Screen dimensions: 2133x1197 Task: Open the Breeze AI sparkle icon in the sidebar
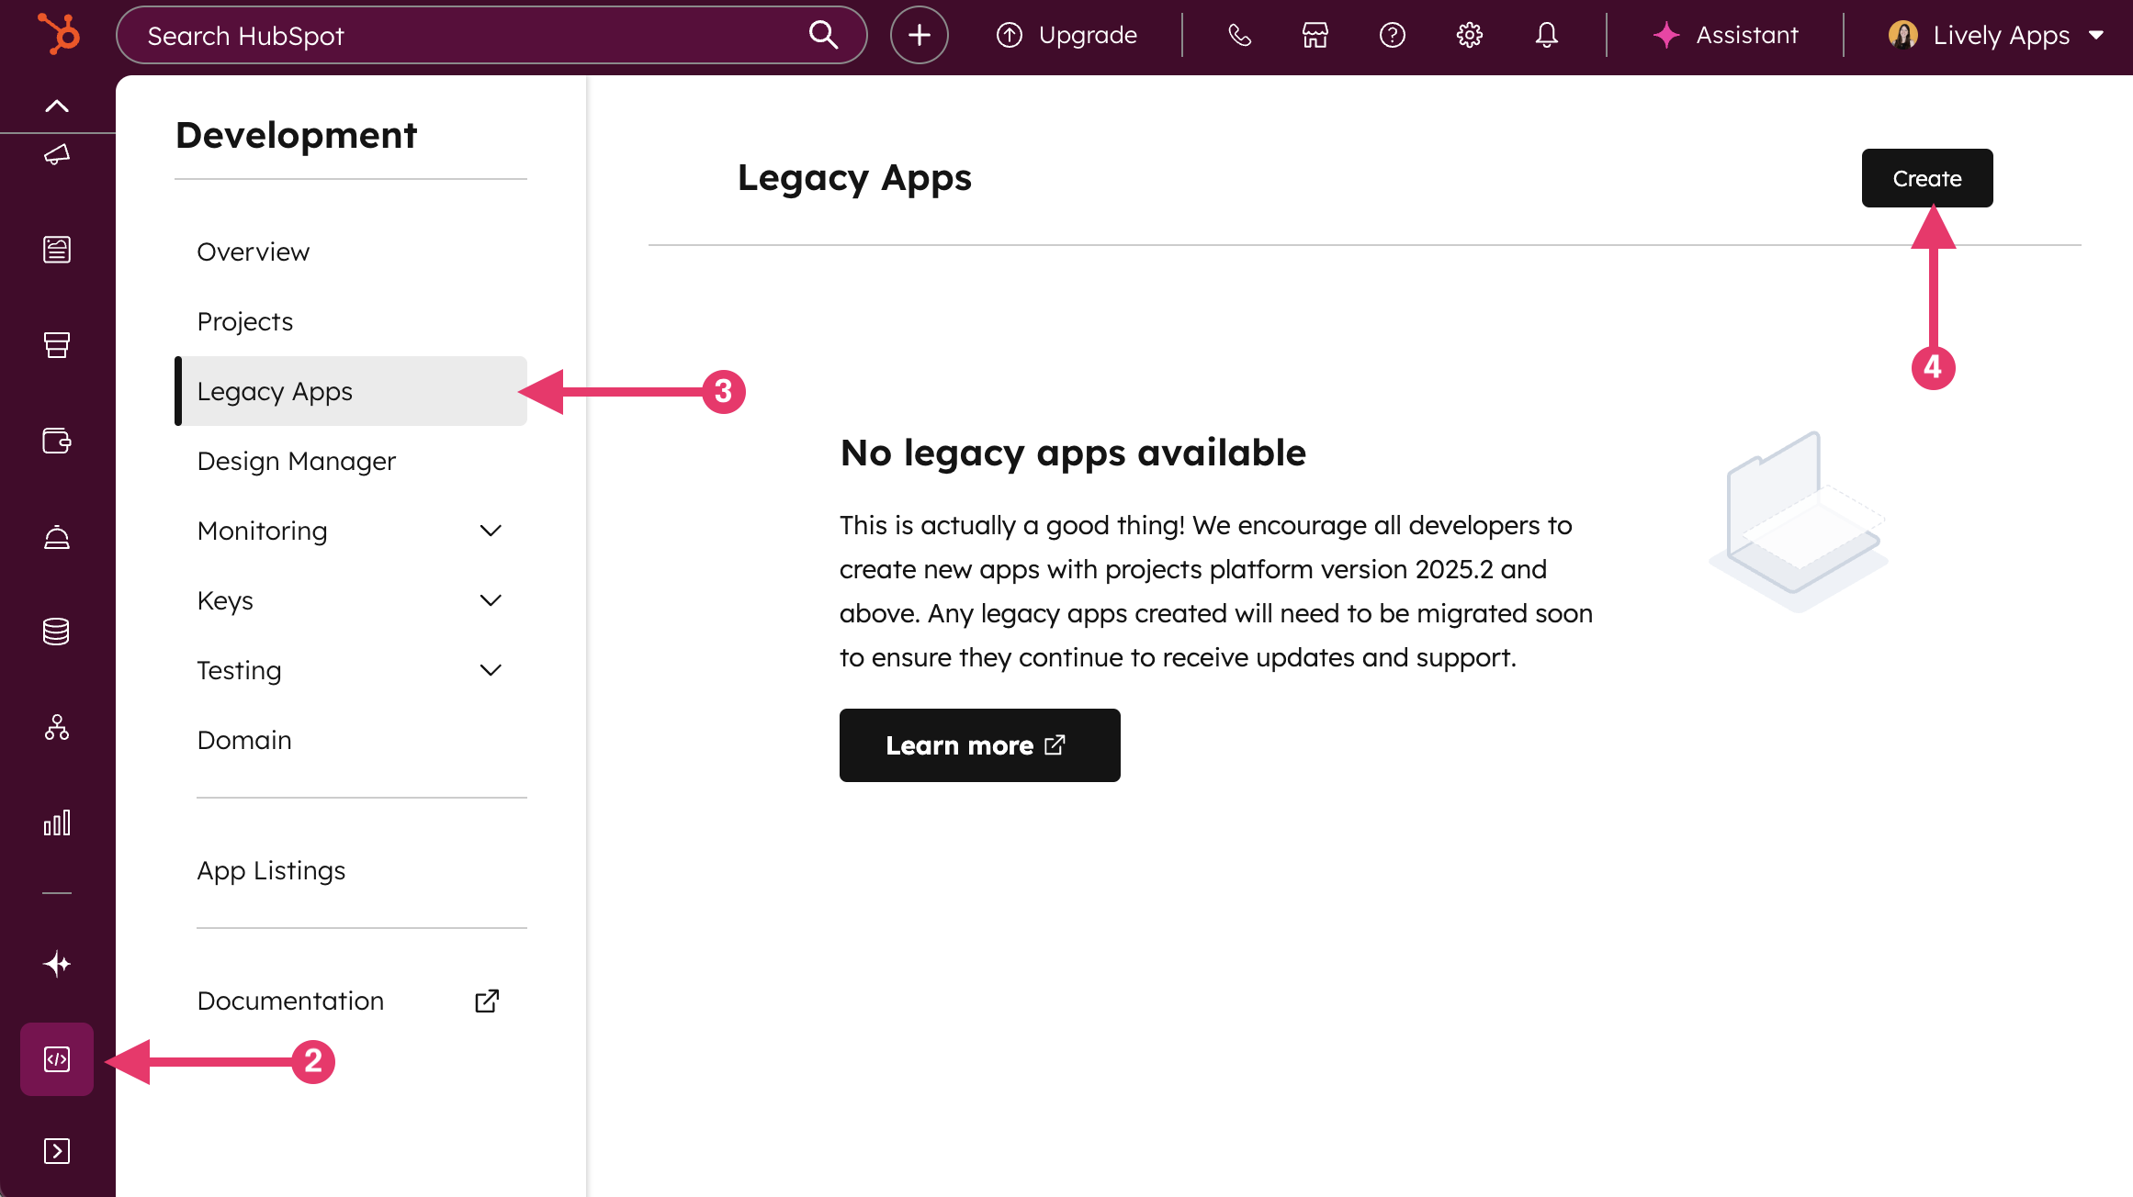click(x=56, y=965)
